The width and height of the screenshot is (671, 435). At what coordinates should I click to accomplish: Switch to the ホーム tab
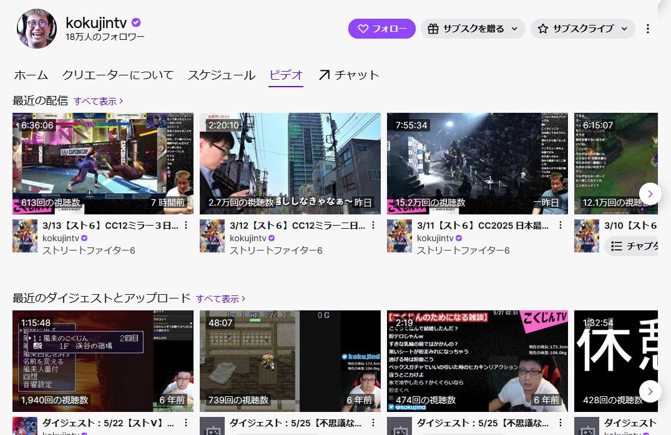coord(31,75)
